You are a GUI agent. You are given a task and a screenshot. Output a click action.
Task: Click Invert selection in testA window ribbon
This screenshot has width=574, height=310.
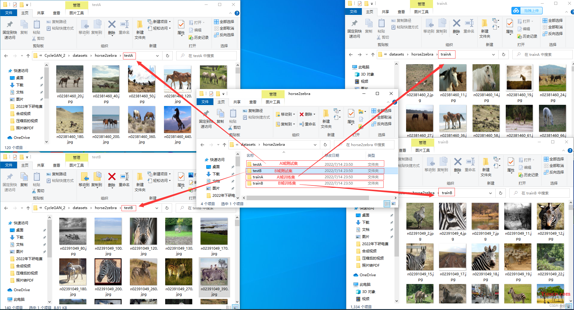click(224, 35)
